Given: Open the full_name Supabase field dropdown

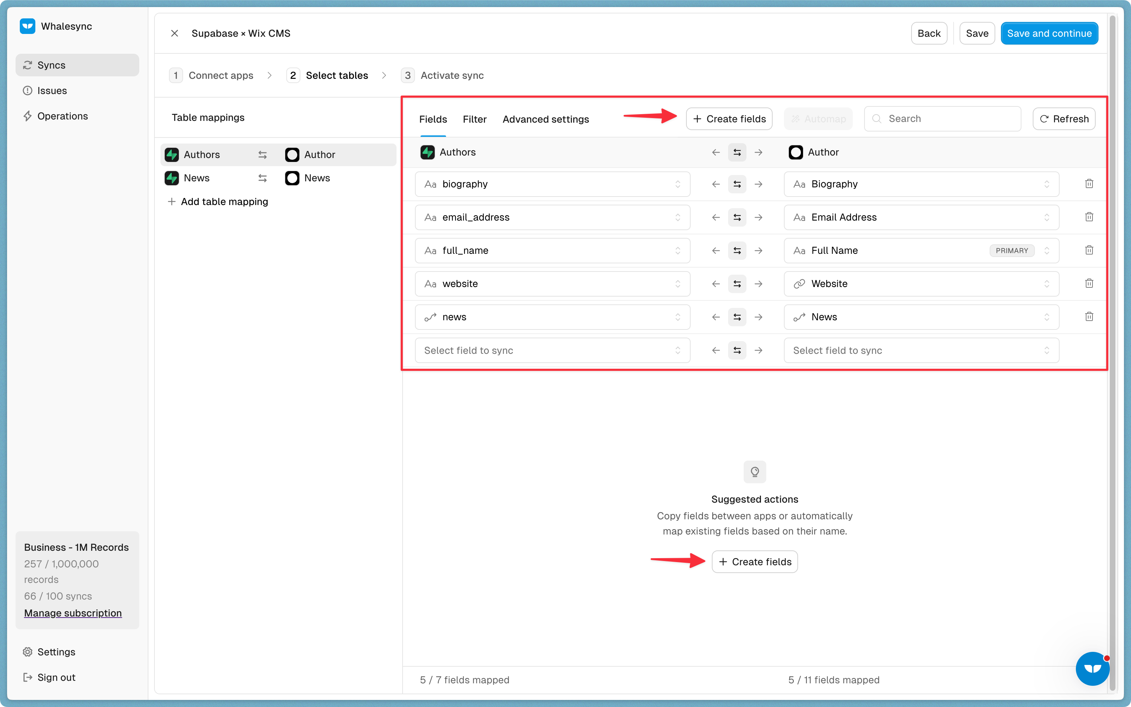Looking at the screenshot, I should pos(552,251).
